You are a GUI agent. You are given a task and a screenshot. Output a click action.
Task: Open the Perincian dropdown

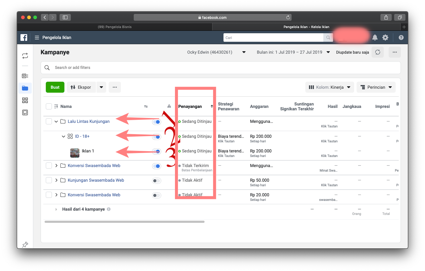376,87
